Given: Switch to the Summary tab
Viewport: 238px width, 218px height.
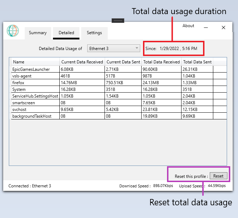Looking at the screenshot, I should pos(38,33).
